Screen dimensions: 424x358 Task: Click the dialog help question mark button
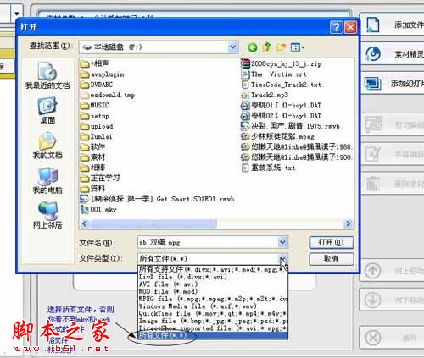pyautogui.click(x=336, y=27)
